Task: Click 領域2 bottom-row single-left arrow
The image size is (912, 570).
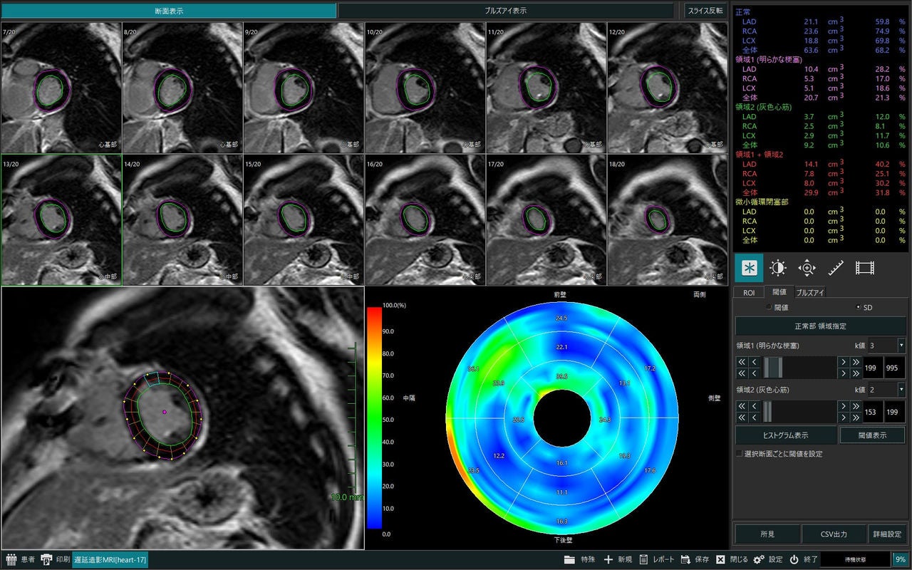Action: click(x=754, y=418)
